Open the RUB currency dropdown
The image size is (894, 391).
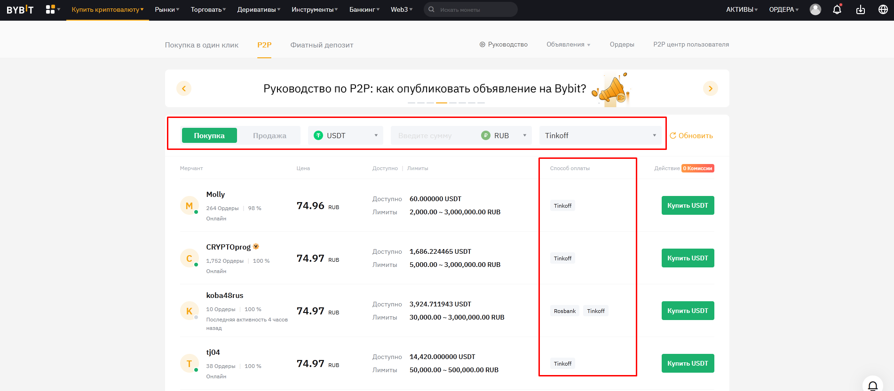[505, 135]
